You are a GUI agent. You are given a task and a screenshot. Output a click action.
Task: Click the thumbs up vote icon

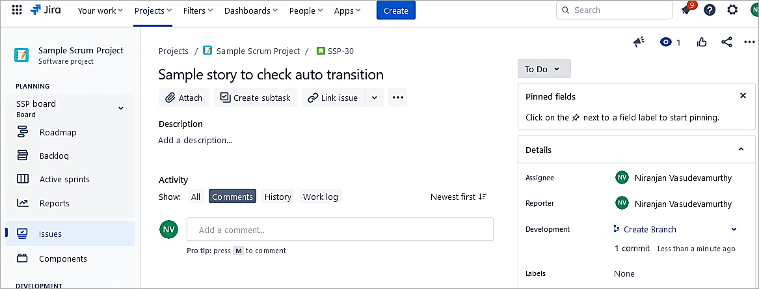click(x=702, y=42)
